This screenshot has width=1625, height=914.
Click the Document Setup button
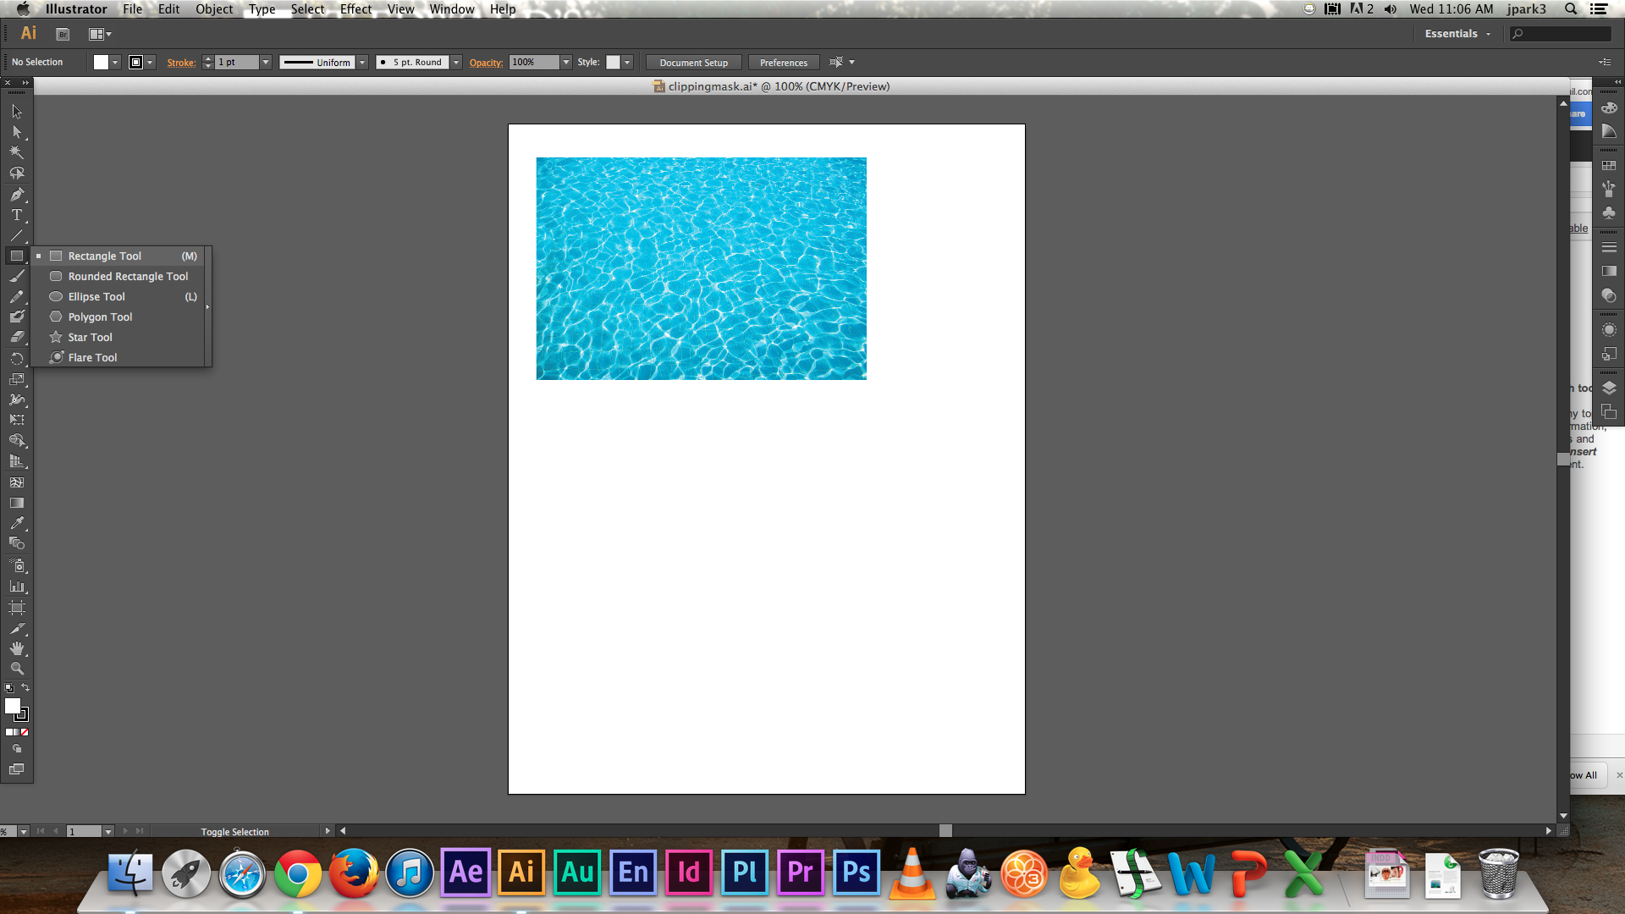tap(693, 63)
